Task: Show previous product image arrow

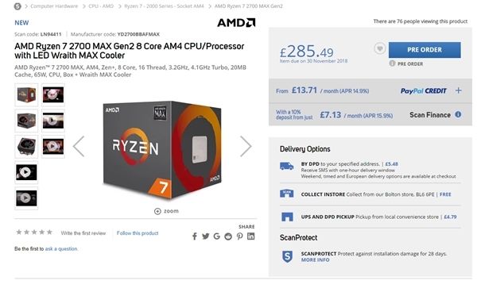Action: pos(79,146)
